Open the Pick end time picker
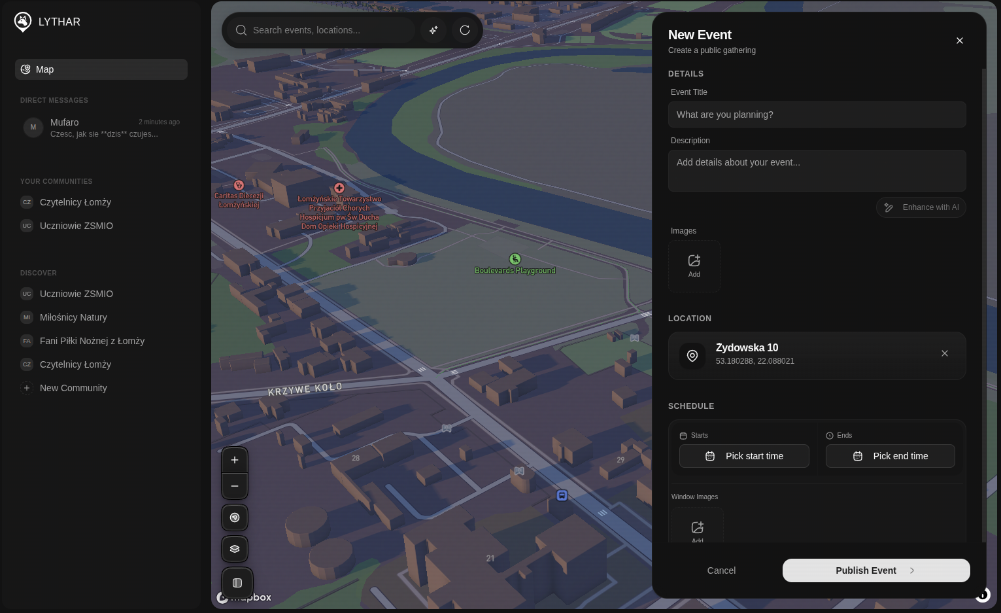Screen dimensions: 1001x613 click(x=890, y=456)
